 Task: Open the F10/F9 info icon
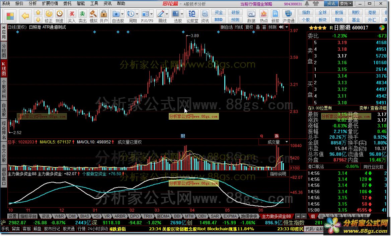[145, 14]
